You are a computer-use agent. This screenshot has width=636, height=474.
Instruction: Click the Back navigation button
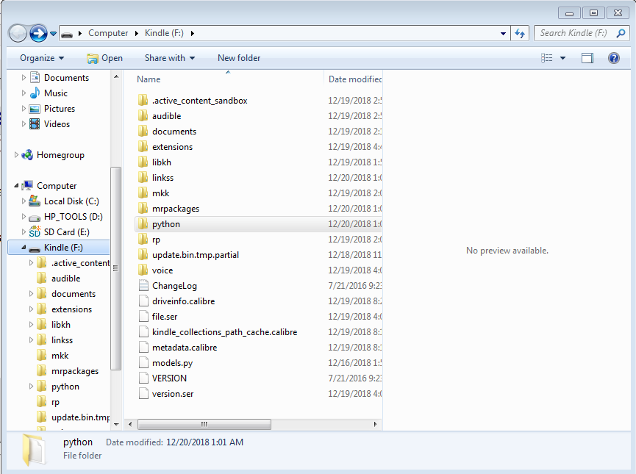click(x=18, y=33)
